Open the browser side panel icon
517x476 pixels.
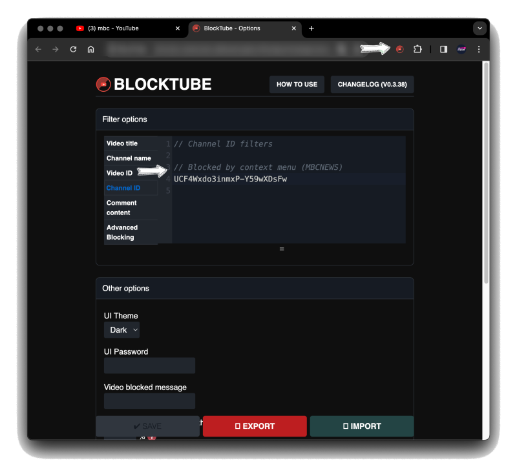click(443, 49)
